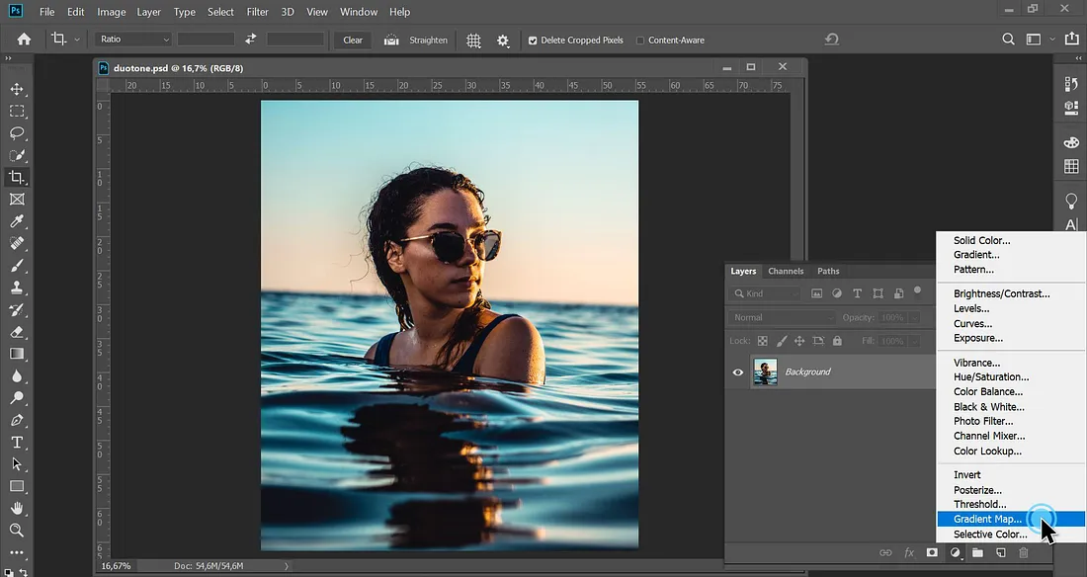The width and height of the screenshot is (1087, 577).
Task: Open crop overlay grid options
Action: click(x=473, y=41)
